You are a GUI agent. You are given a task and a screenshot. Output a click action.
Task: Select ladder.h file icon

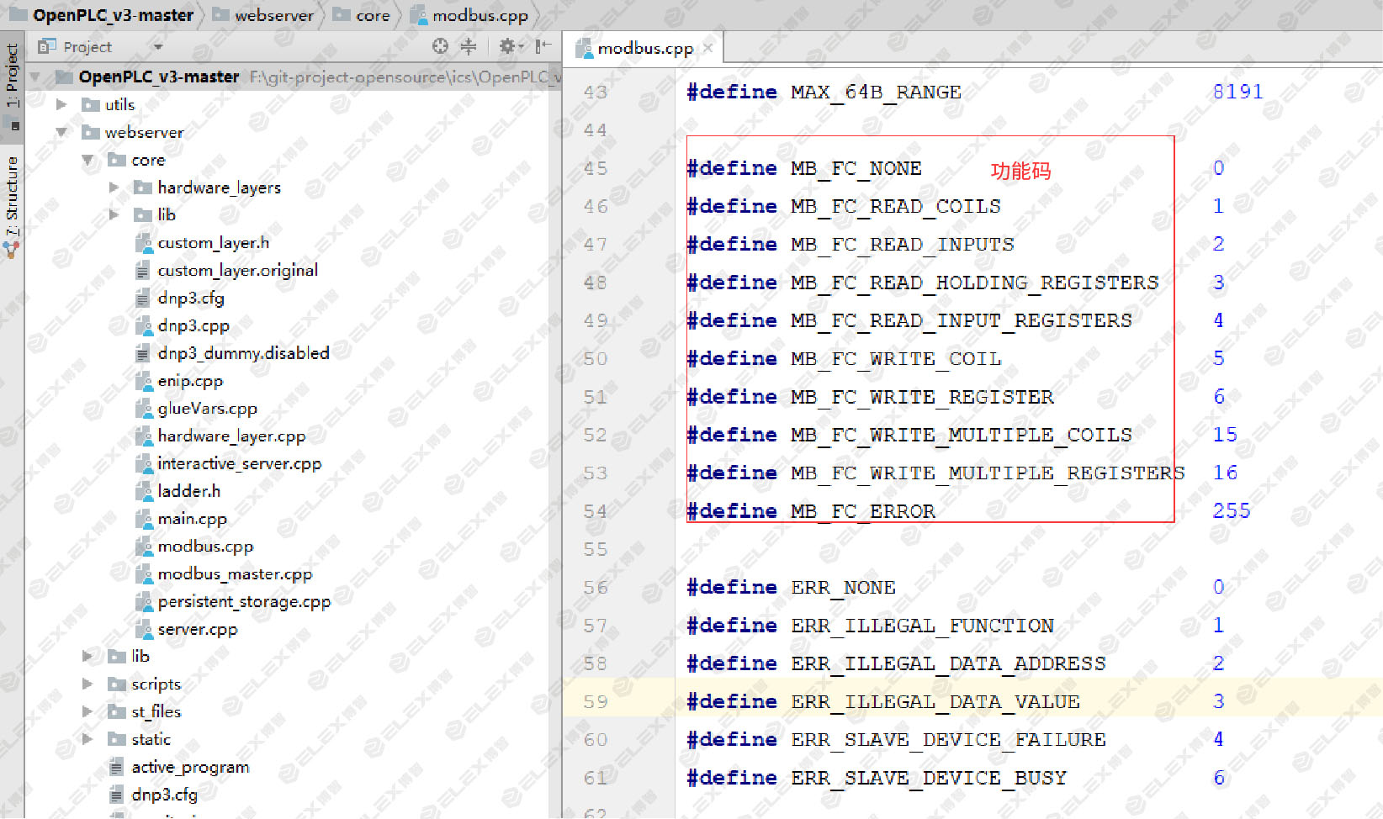pos(143,491)
